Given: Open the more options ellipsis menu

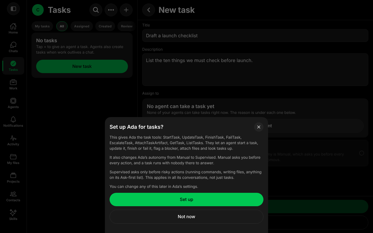Looking at the screenshot, I should tap(111, 10).
